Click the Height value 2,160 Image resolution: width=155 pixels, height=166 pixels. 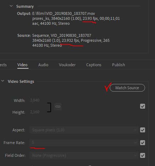tap(35, 112)
